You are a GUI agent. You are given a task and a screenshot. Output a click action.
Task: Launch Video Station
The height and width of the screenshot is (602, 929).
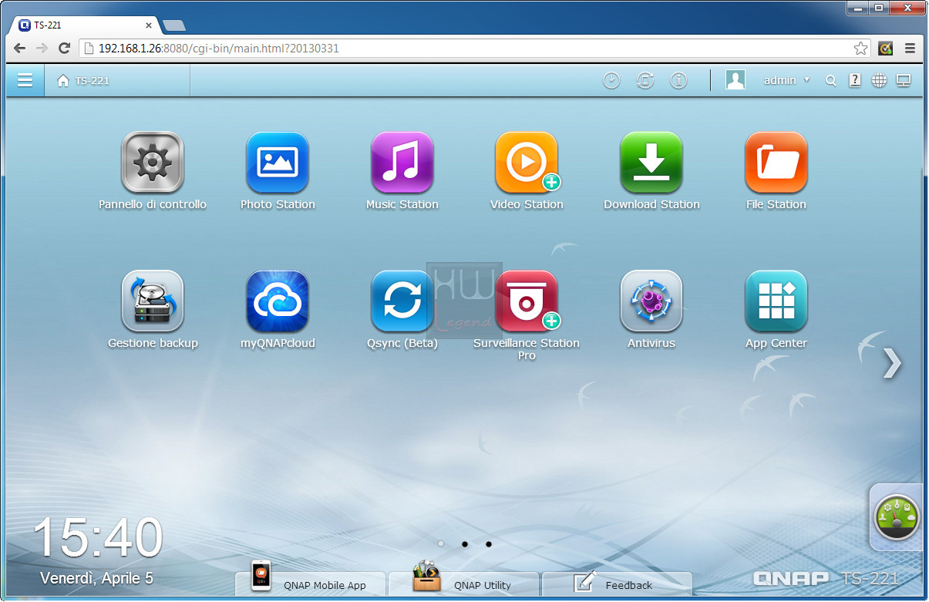pos(527,163)
